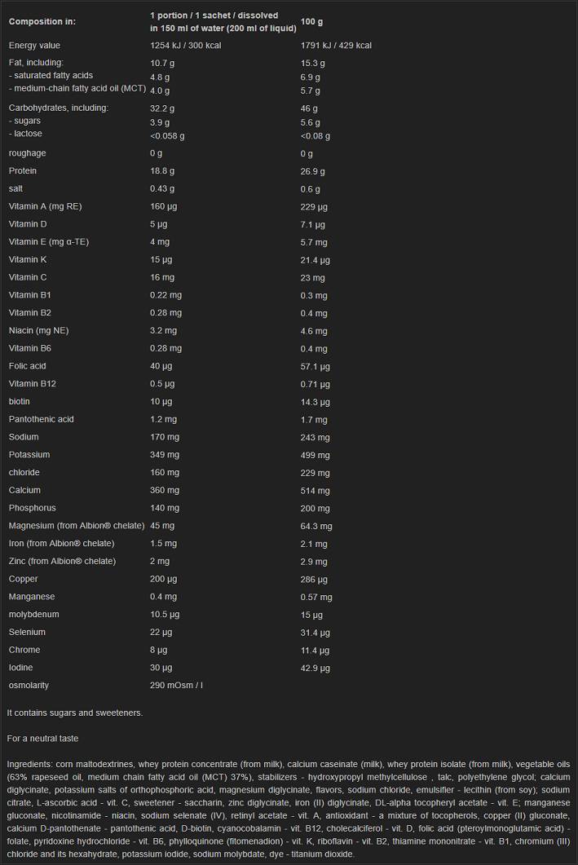The image size is (578, 865).
Task: Select the "Pantothenic acid" row label
Action: (x=41, y=419)
